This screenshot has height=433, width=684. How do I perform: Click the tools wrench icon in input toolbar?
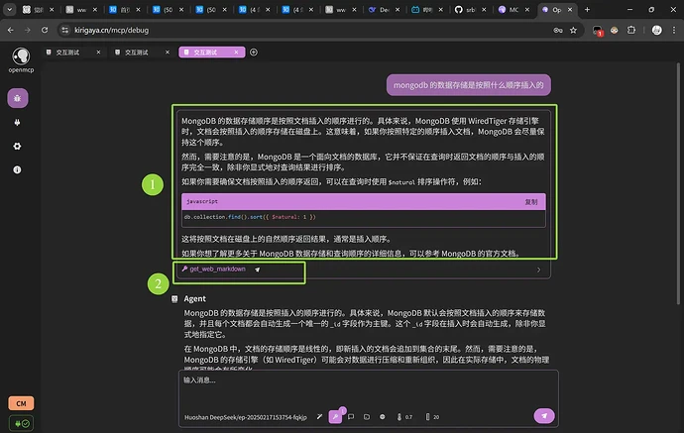pyautogui.click(x=335, y=416)
